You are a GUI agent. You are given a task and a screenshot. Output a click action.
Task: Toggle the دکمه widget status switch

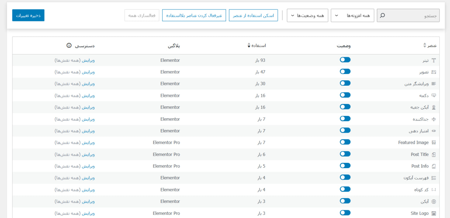[345, 95]
